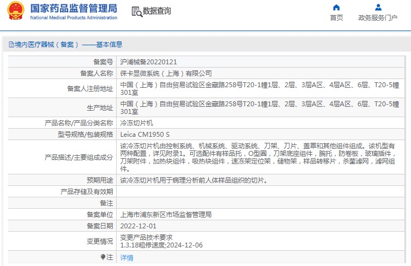The width and height of the screenshot is (411, 266).
Task: Click the production address value under 生产地址
Action: (259, 108)
